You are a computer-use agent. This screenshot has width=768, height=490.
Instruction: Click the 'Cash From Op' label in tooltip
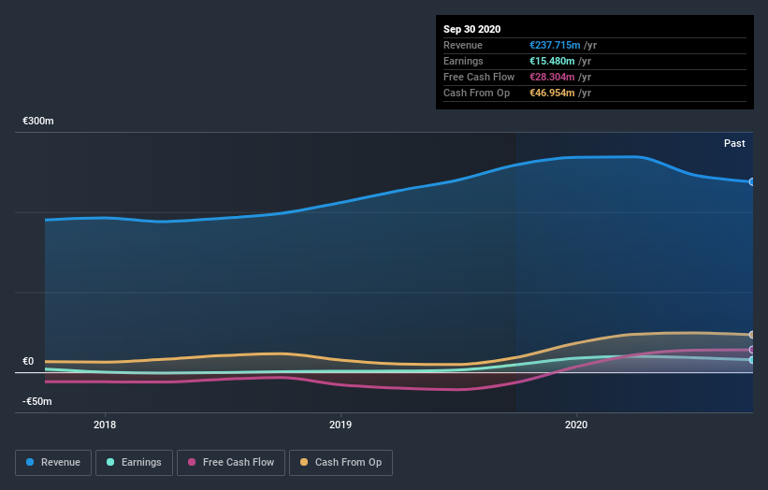(476, 93)
